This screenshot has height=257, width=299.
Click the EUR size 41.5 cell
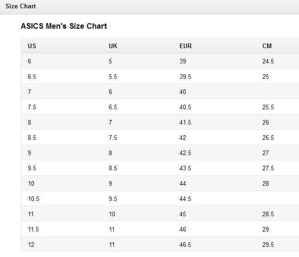click(x=185, y=123)
